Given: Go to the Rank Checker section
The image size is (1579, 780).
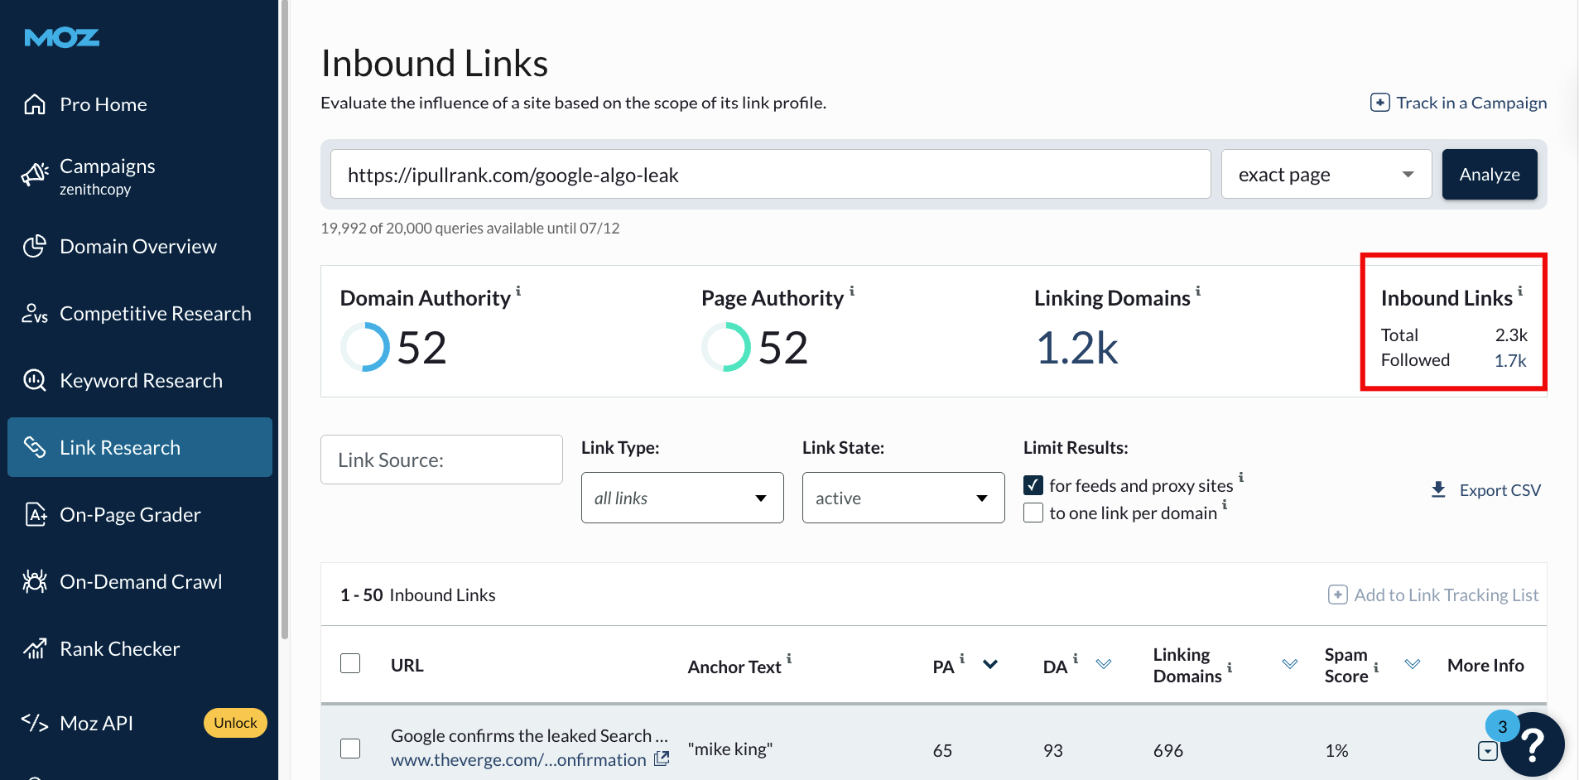Looking at the screenshot, I should click(34, 648).
